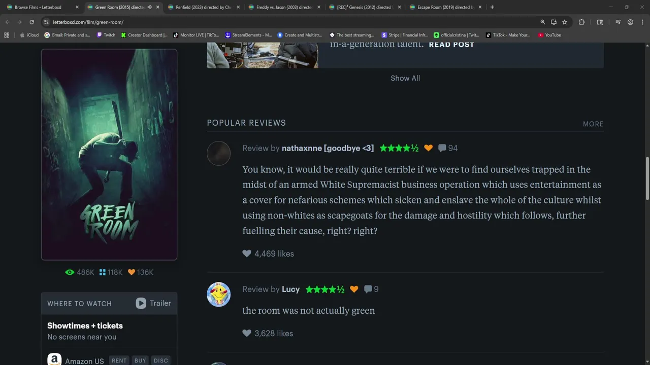The image size is (650, 365).
Task: Open nathaxnne's profile avatar
Action: point(219,153)
